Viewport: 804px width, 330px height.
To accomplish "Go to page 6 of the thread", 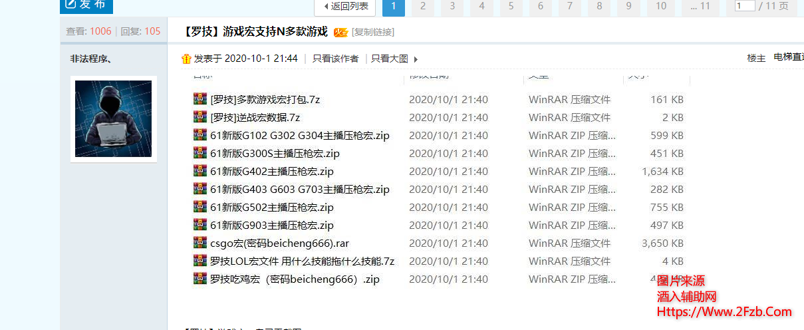I will (540, 6).
